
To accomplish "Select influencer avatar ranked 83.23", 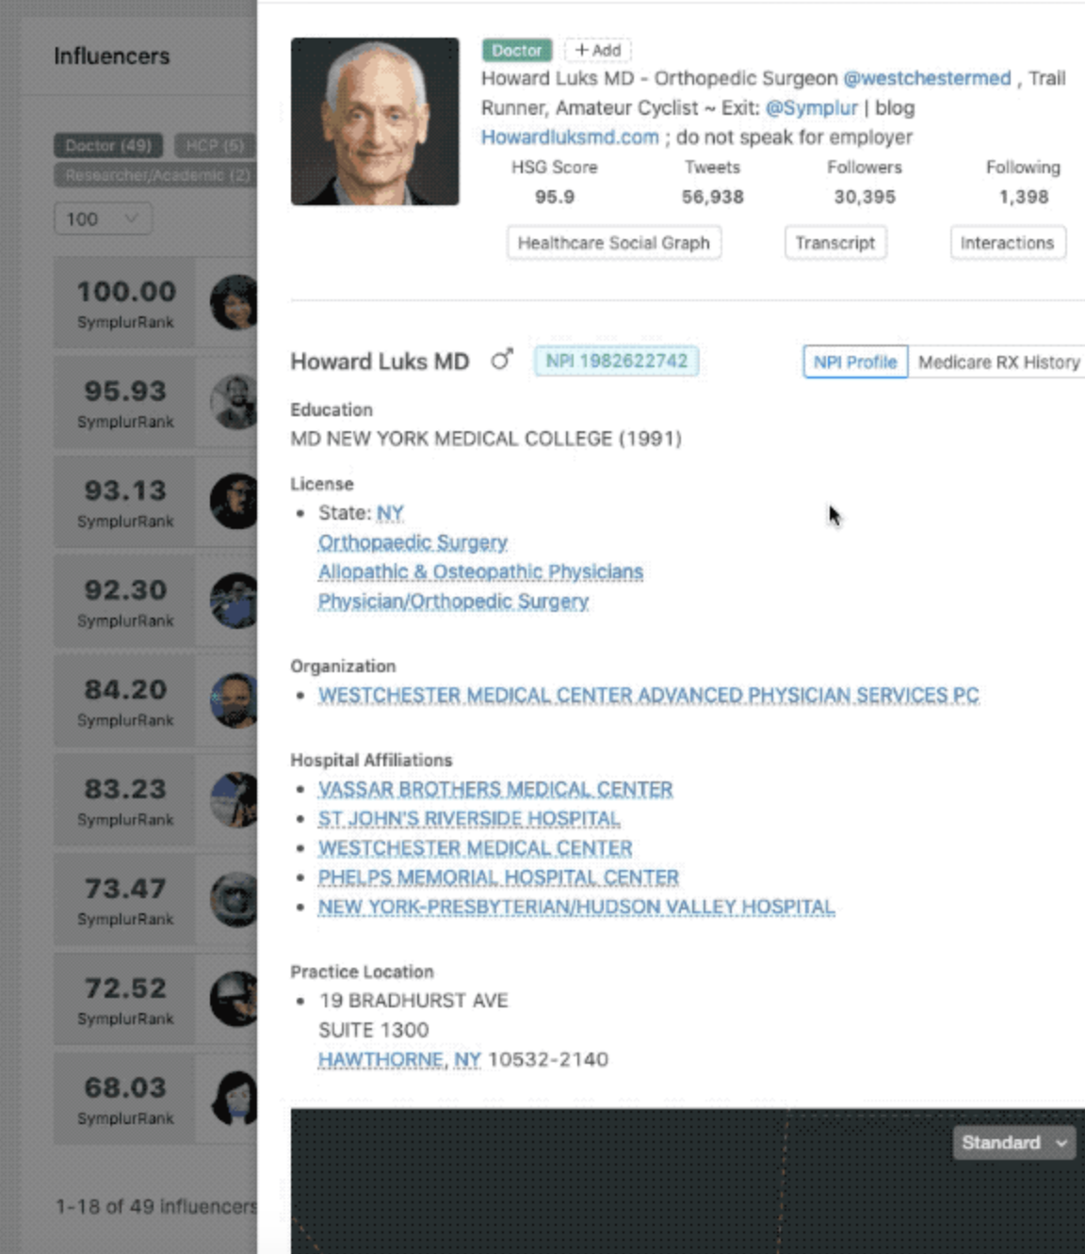I will click(234, 799).
